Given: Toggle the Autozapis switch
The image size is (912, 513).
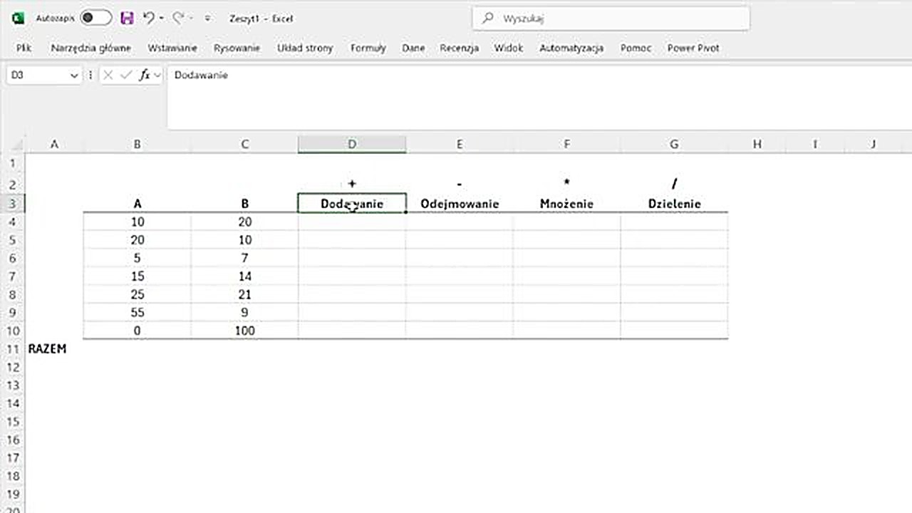Looking at the screenshot, I should coord(95,19).
